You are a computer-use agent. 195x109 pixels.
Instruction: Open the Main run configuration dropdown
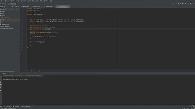point(179,4)
